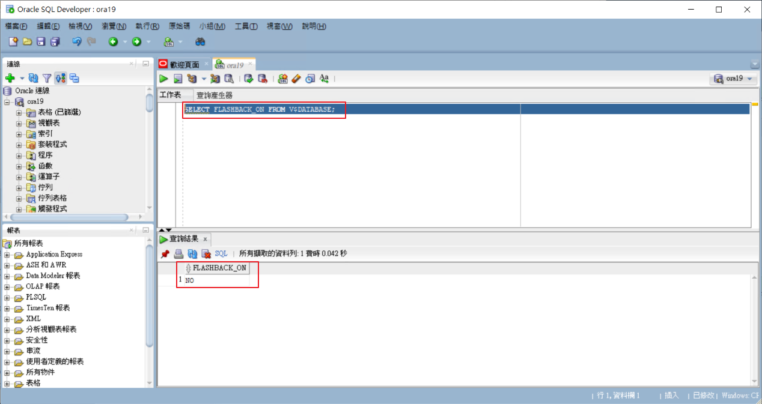Minimize the 報表 panel
The width and height of the screenshot is (762, 404).
tap(146, 231)
